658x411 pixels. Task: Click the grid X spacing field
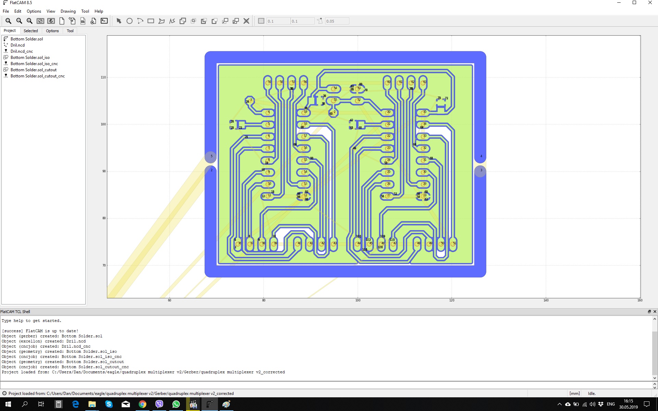click(278, 21)
